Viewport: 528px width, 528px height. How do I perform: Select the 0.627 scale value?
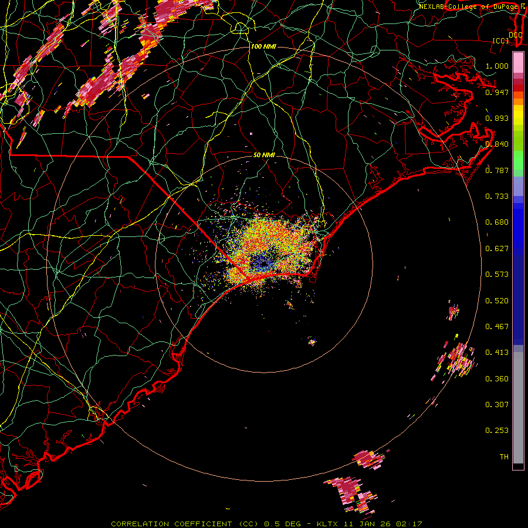point(497,249)
